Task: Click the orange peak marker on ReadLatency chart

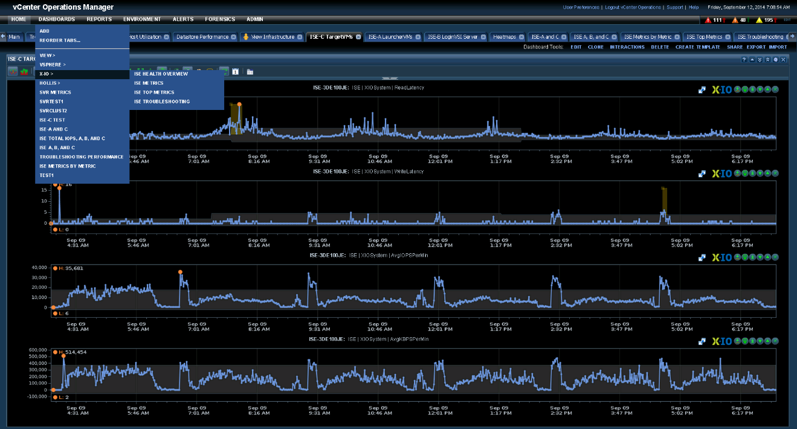Action: (239, 105)
